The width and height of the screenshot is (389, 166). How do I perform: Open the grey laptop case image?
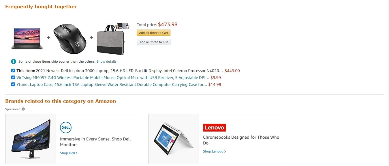[x=111, y=39]
